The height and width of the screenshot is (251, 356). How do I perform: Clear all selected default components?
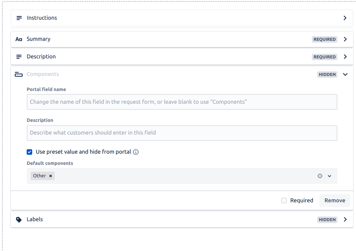click(320, 176)
